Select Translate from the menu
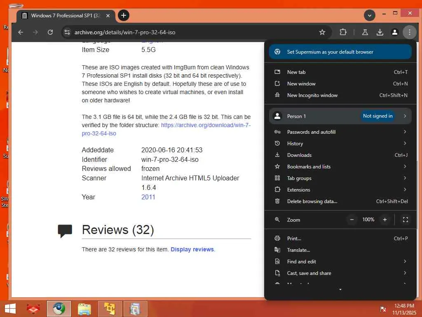The width and height of the screenshot is (422, 317). [340, 250]
